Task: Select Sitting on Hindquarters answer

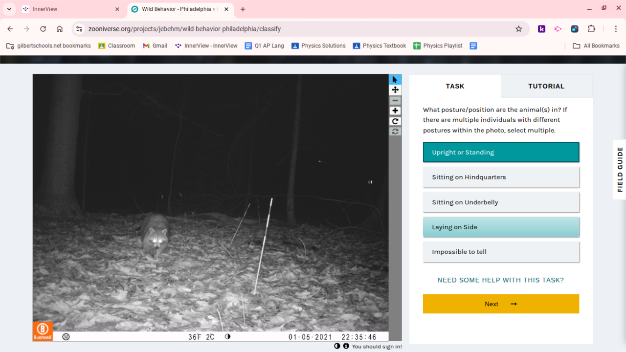Action: (x=501, y=177)
